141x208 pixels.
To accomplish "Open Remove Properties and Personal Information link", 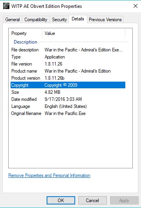I will tap(49, 175).
